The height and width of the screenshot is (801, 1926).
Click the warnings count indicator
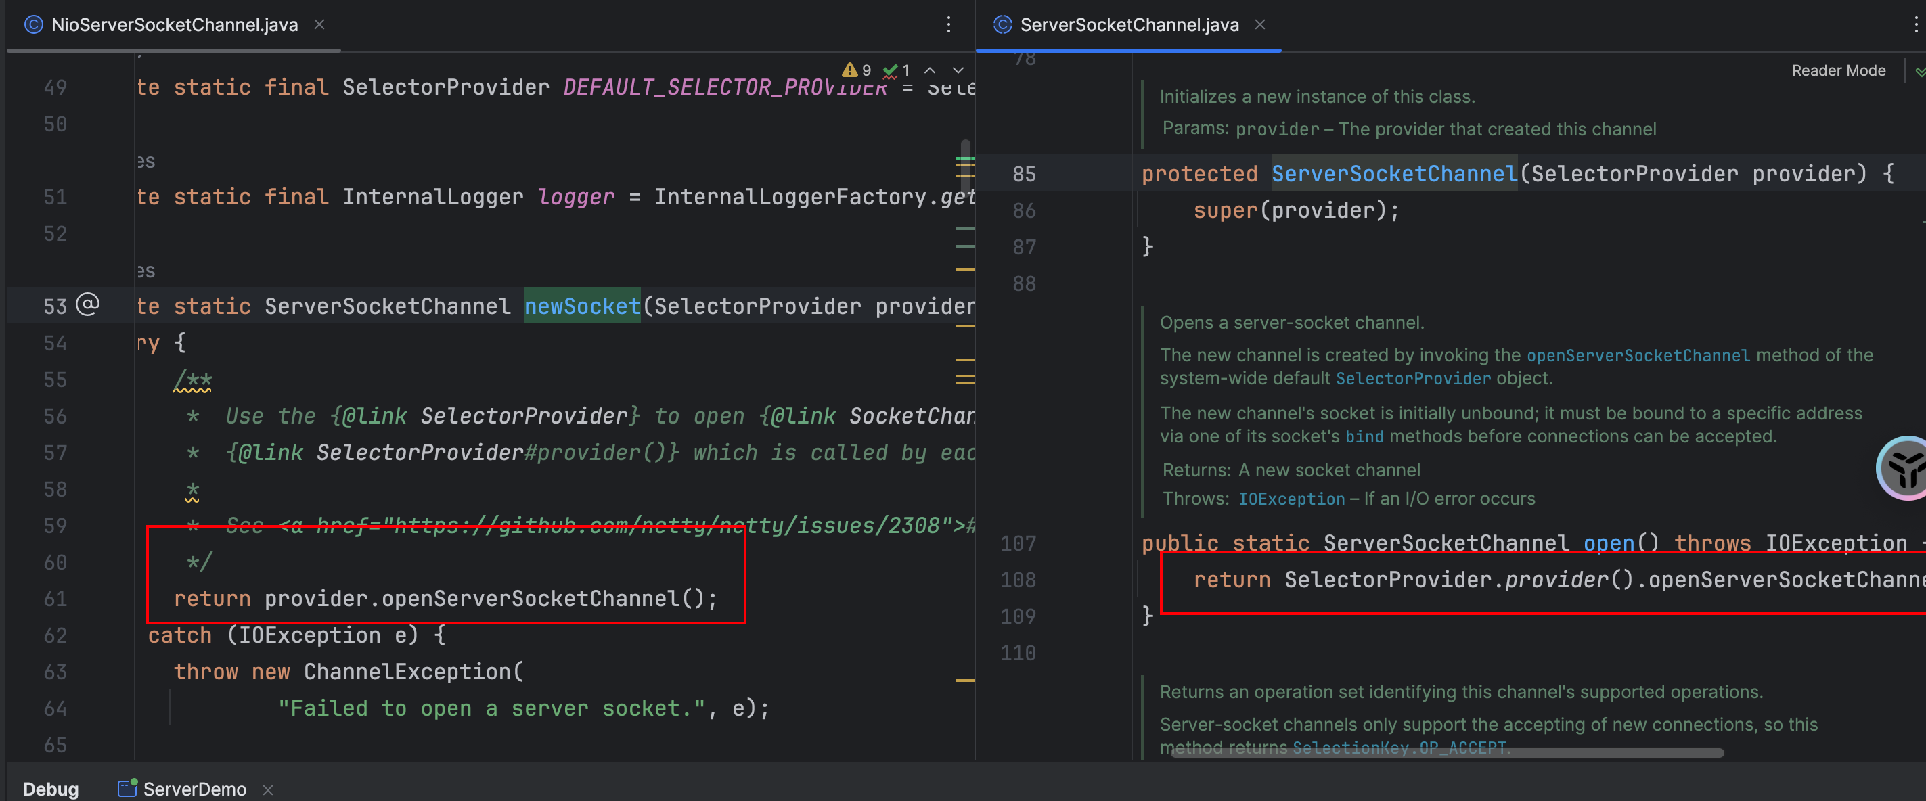(857, 70)
